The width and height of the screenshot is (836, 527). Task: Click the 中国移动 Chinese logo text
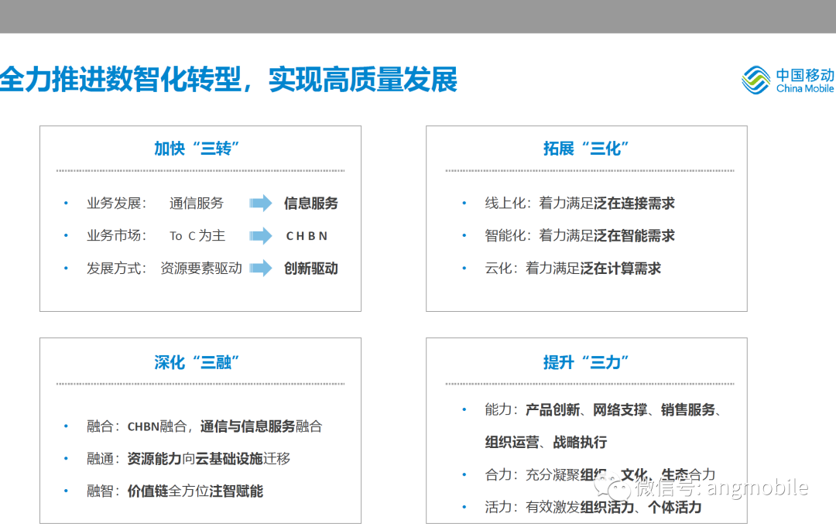pos(805,74)
